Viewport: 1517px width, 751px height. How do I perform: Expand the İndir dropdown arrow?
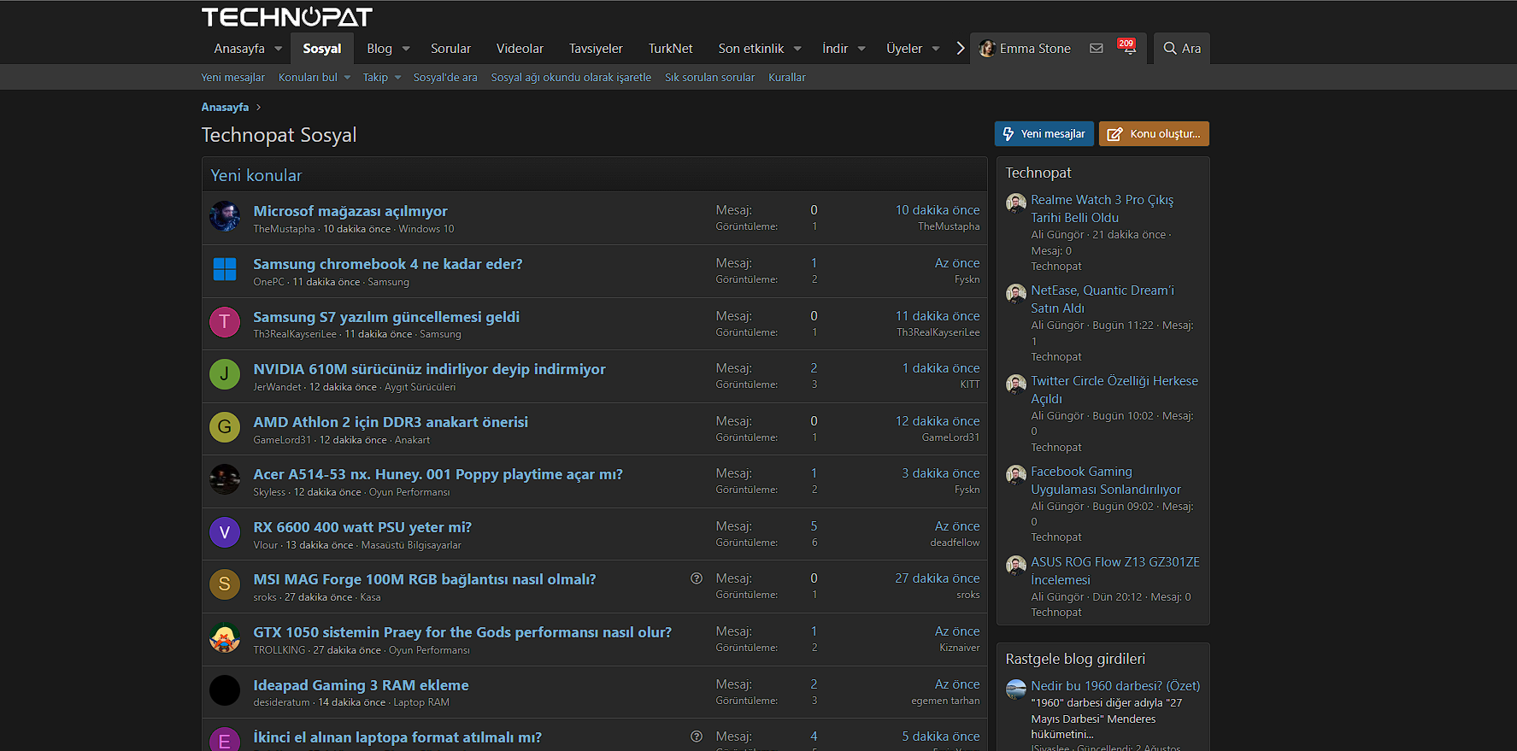click(861, 49)
